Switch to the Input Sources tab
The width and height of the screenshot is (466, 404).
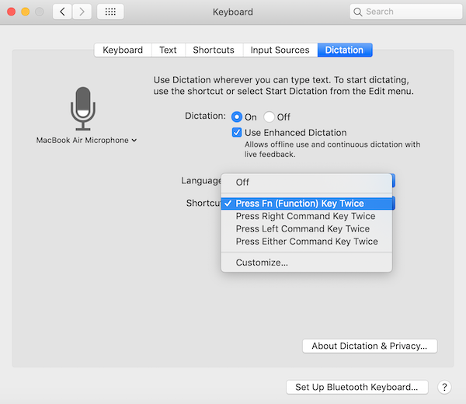click(x=280, y=50)
